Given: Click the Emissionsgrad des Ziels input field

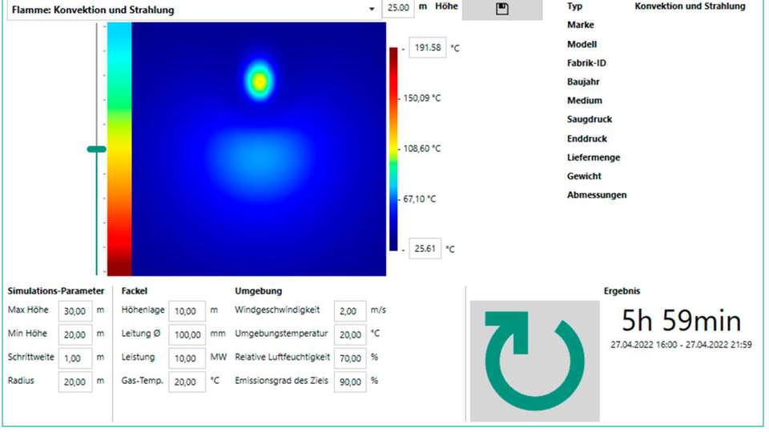Looking at the screenshot, I should pyautogui.click(x=350, y=382).
